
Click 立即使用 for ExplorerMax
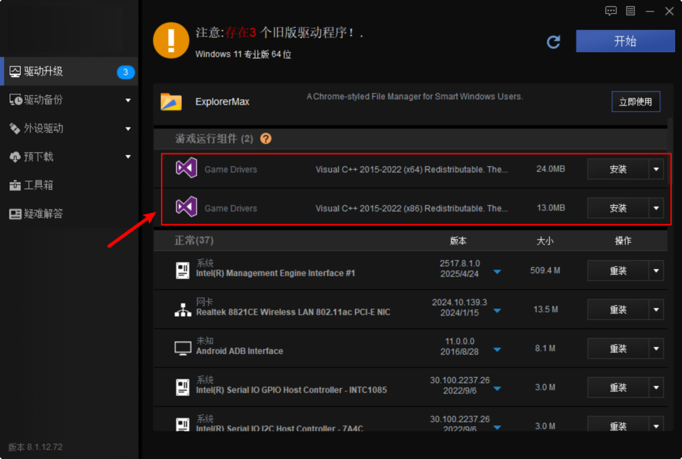tap(635, 102)
